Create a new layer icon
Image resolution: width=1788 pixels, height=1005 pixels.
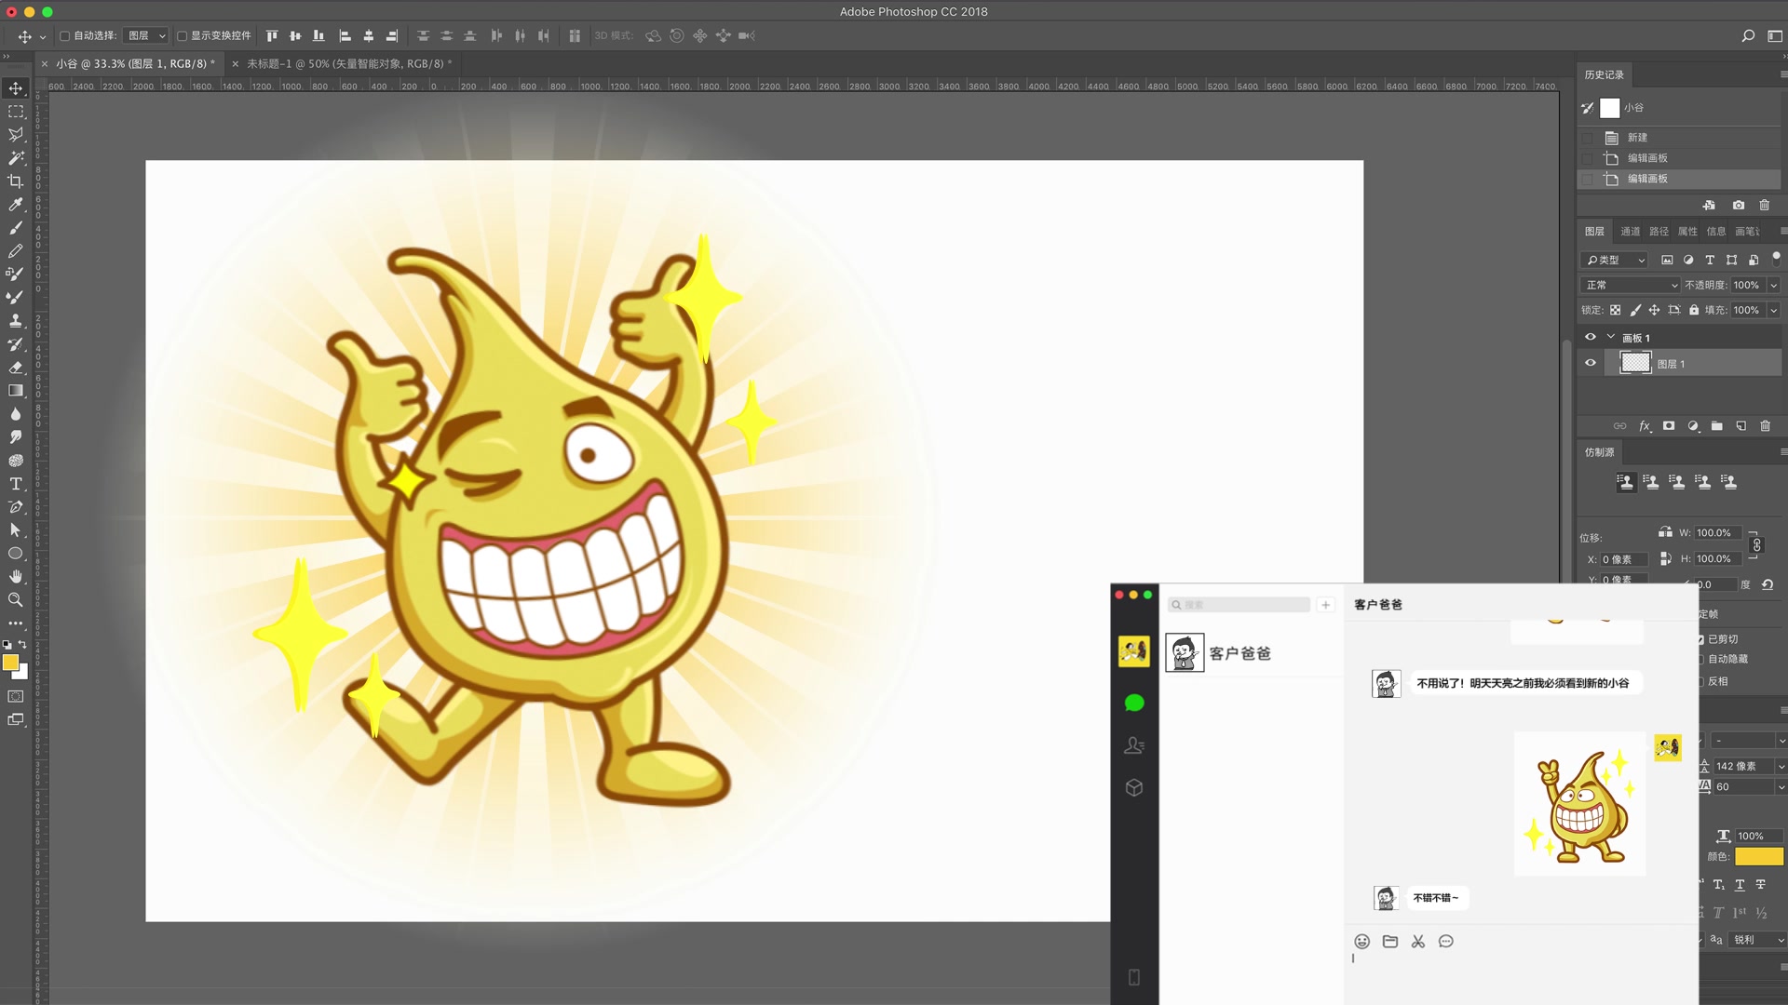[x=1741, y=426]
